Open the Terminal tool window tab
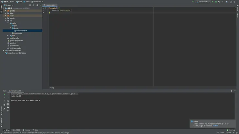 tap(26, 130)
